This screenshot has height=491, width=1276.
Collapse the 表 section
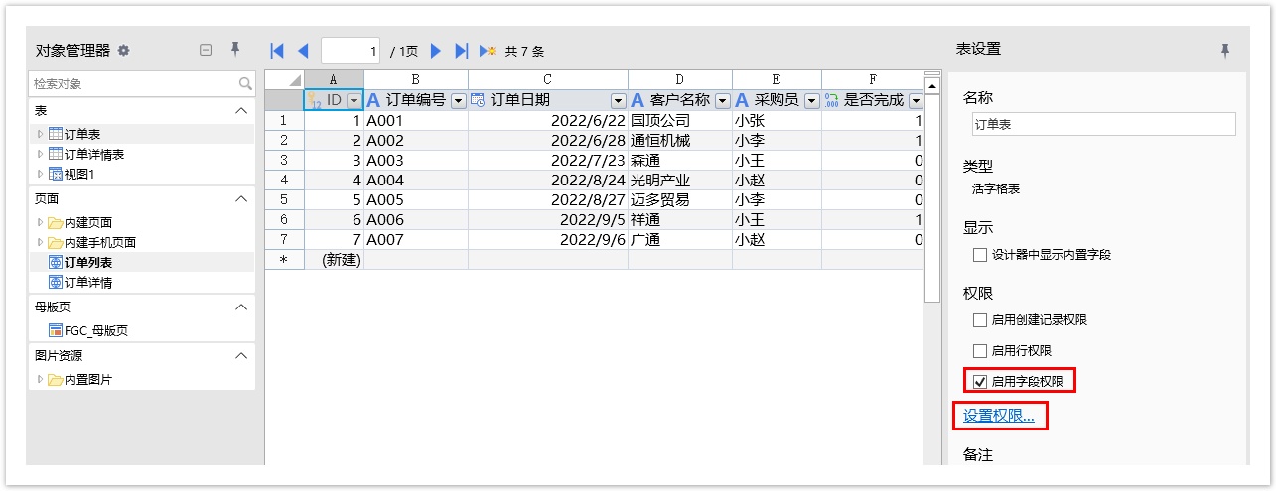click(241, 111)
